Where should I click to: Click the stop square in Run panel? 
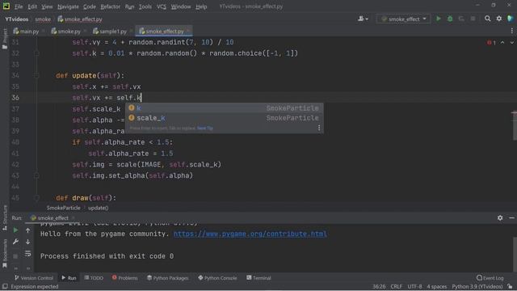tap(15, 256)
